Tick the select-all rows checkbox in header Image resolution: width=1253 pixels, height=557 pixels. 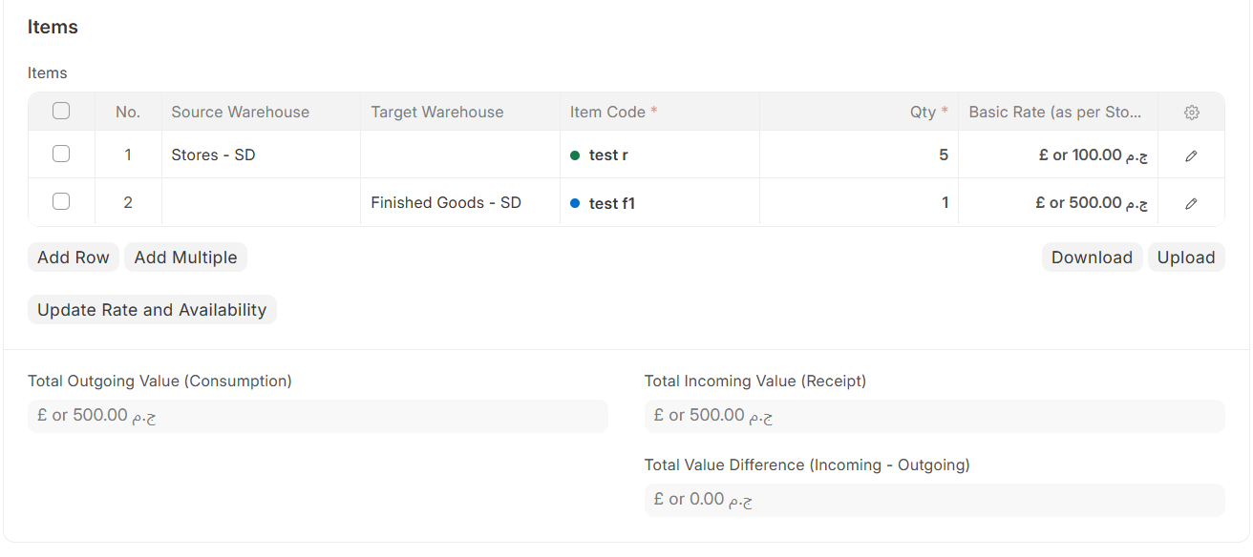click(x=61, y=112)
